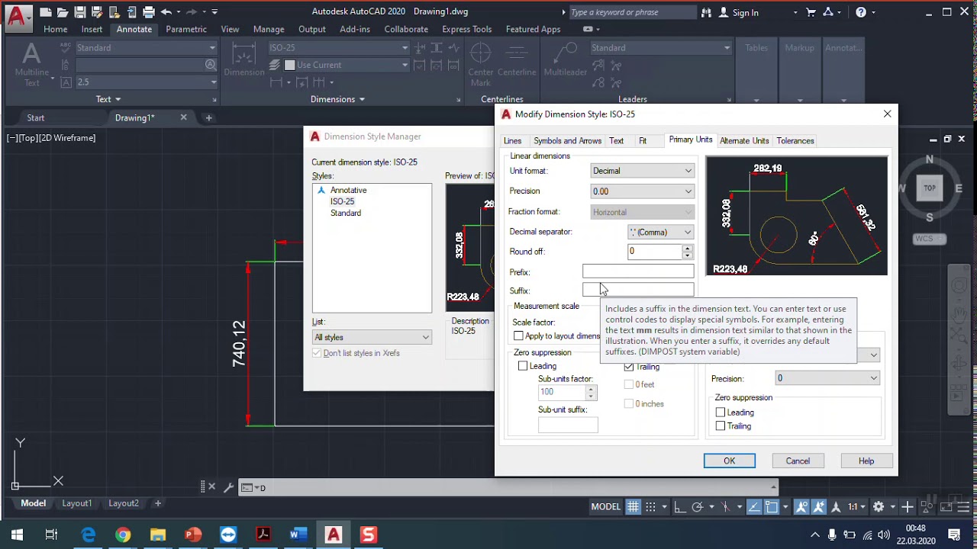Uncheck Trailing zero suppression for linear dimensions
The height and width of the screenshot is (549, 977).
pyautogui.click(x=629, y=367)
